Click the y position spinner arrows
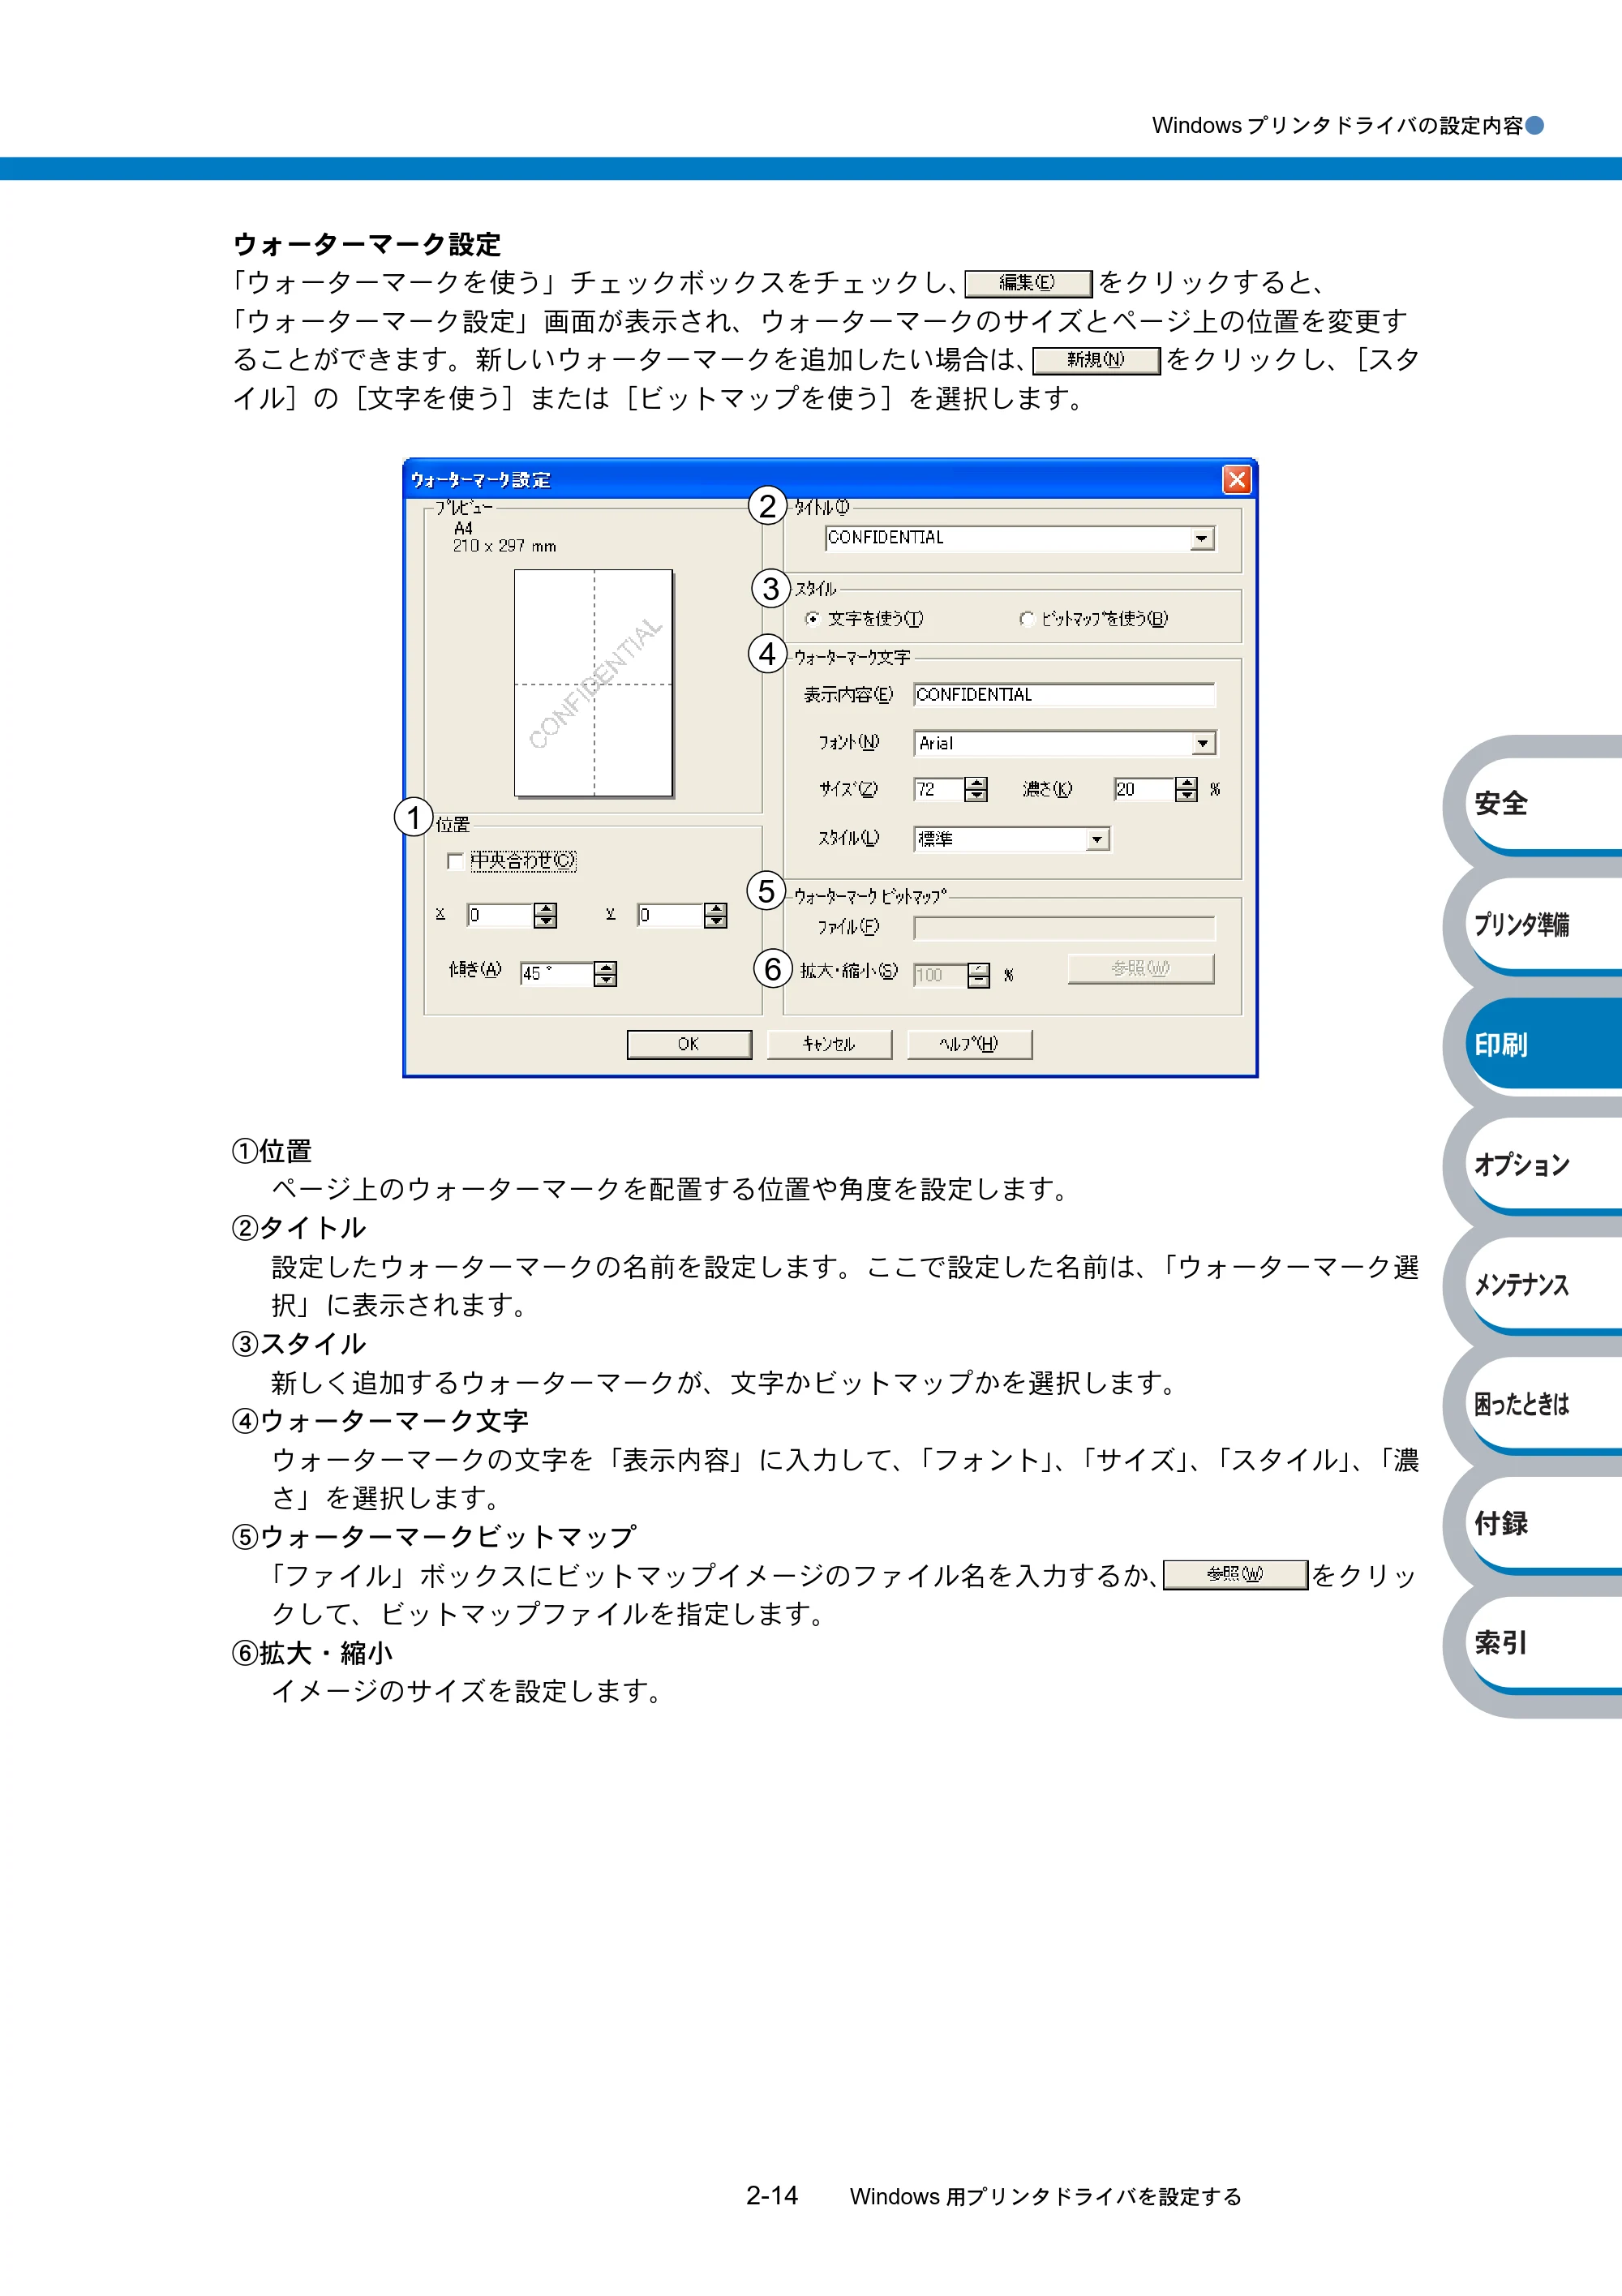The image size is (1622, 2296). click(715, 915)
